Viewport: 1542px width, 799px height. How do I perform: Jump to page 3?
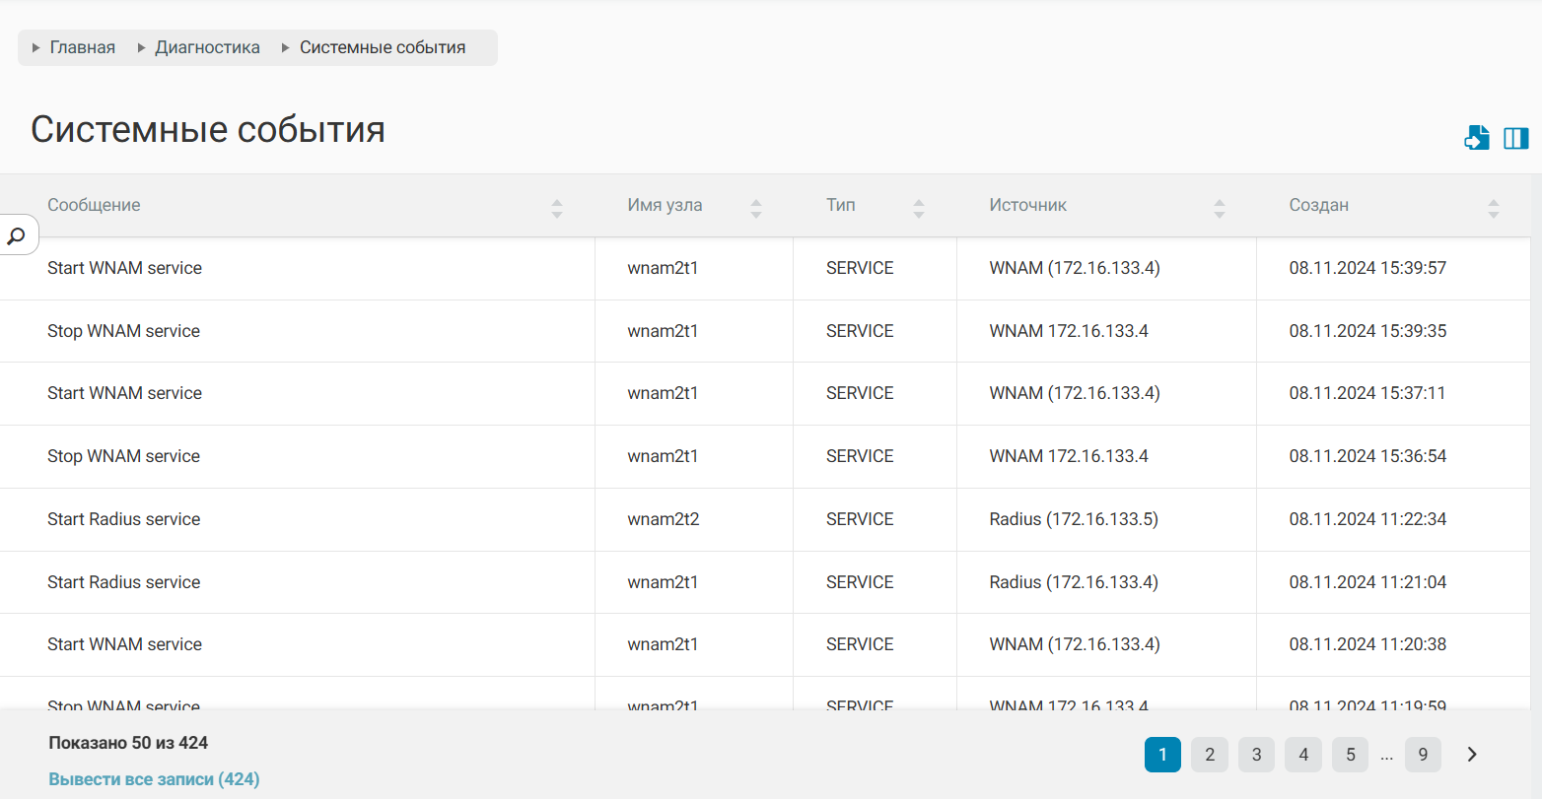1256,755
